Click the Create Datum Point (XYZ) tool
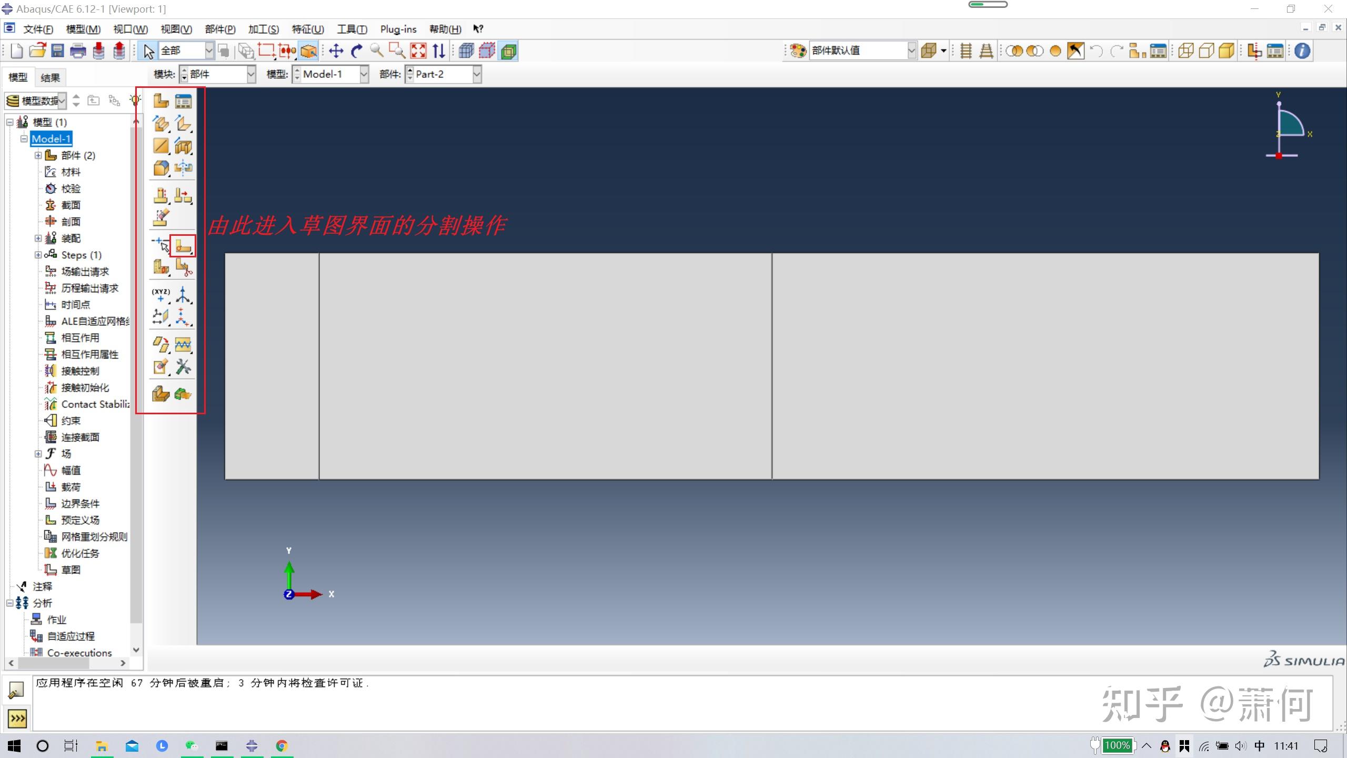Viewport: 1347px width, 758px height. (160, 294)
